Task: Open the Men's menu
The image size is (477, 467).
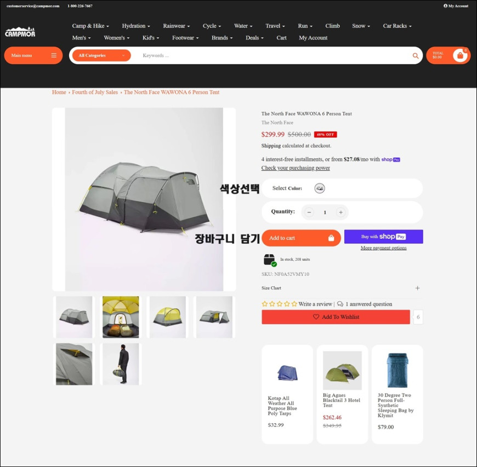Action: click(x=81, y=38)
